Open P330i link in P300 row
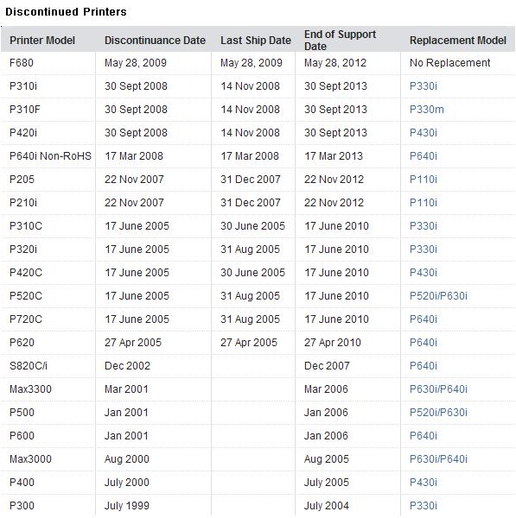The image size is (516, 518). coord(423,505)
